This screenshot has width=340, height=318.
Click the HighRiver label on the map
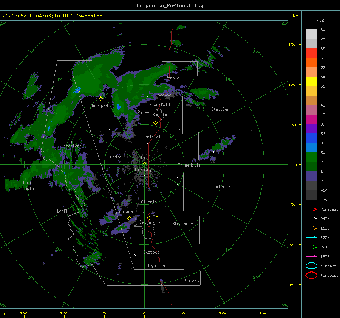pyautogui.click(x=157, y=265)
